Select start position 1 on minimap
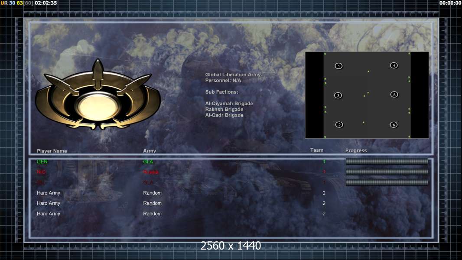 (339, 66)
